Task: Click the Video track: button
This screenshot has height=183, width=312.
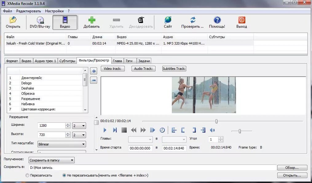Action: coord(113,69)
